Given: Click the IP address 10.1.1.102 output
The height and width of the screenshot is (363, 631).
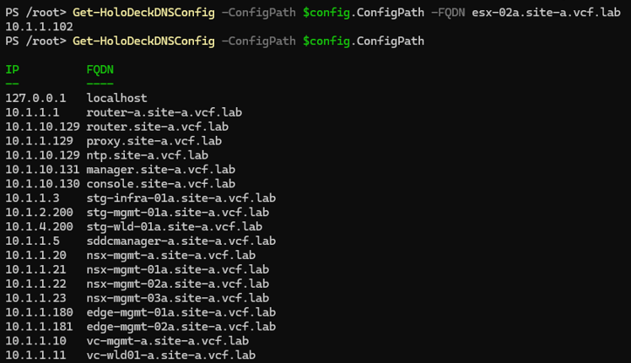Looking at the screenshot, I should (x=39, y=26).
